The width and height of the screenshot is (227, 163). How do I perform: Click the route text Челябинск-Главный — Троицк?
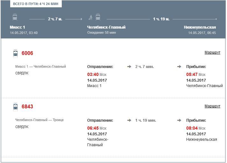tap(39, 120)
